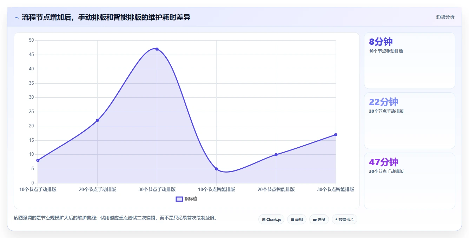The height and width of the screenshot is (238, 469).
Task: Click the trend icon beside the title
Action: click(x=16, y=17)
